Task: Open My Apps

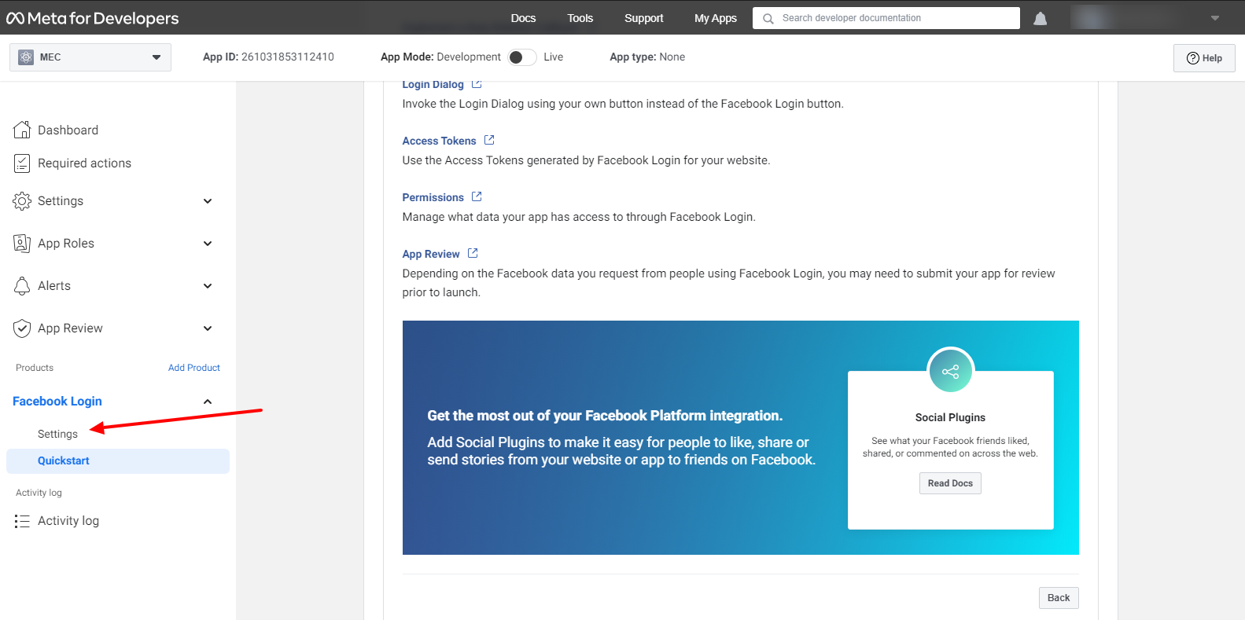Action: tap(716, 18)
